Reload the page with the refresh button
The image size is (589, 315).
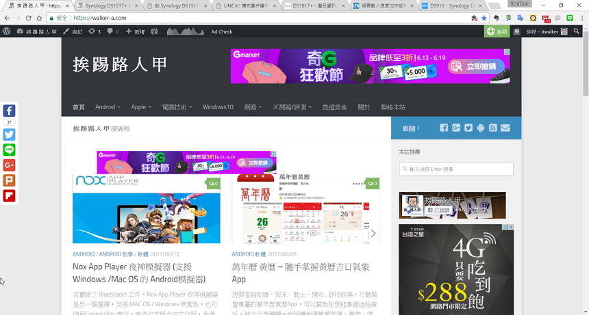[28, 18]
